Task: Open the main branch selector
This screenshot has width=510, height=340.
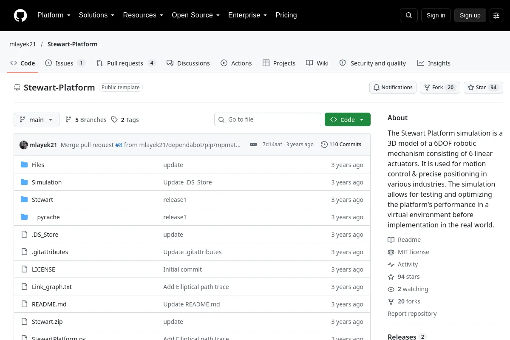Action: point(37,120)
